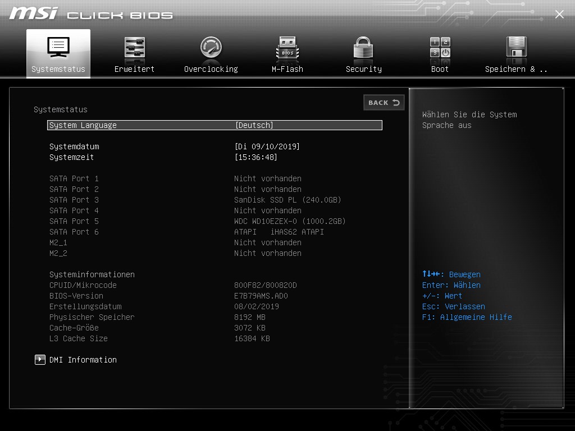Click the 'Wählen Sie die System Sprache aus' help text

469,120
